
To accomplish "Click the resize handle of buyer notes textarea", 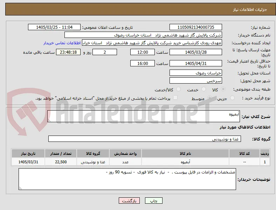I will coord(20,188).
